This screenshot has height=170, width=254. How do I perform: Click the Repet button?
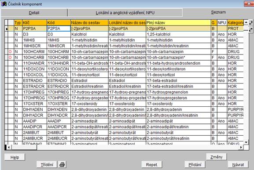pos(151,164)
